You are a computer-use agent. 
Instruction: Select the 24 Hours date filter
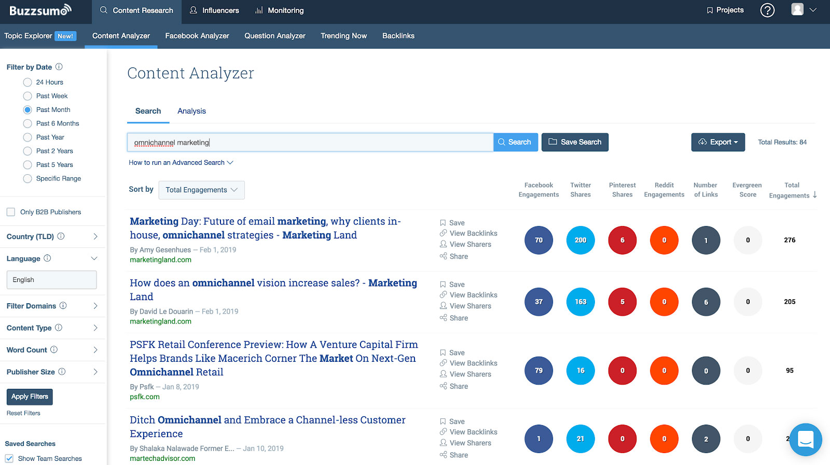27,82
